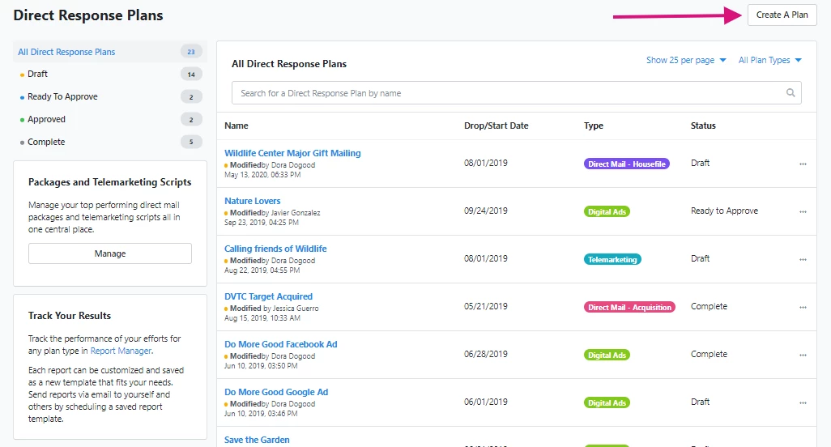831x447 pixels.
Task: Click 'Modified by Javier Gonzalez' text
Action: point(275,213)
